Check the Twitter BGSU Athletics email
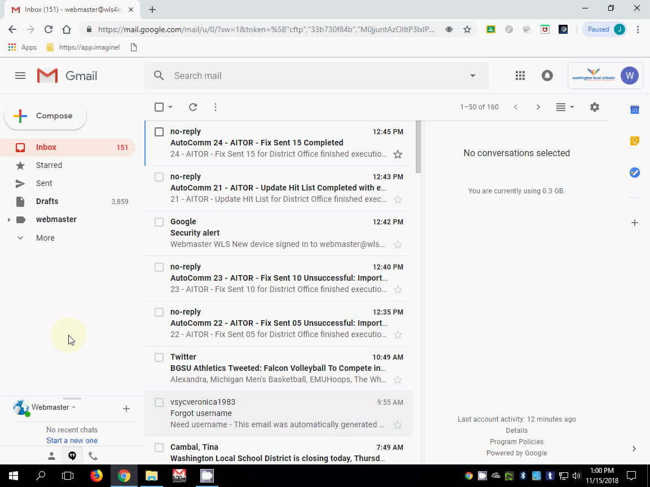This screenshot has height=487, width=650. (159, 357)
